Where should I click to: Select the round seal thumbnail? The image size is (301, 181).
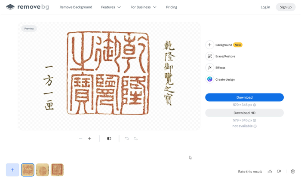[43, 170]
